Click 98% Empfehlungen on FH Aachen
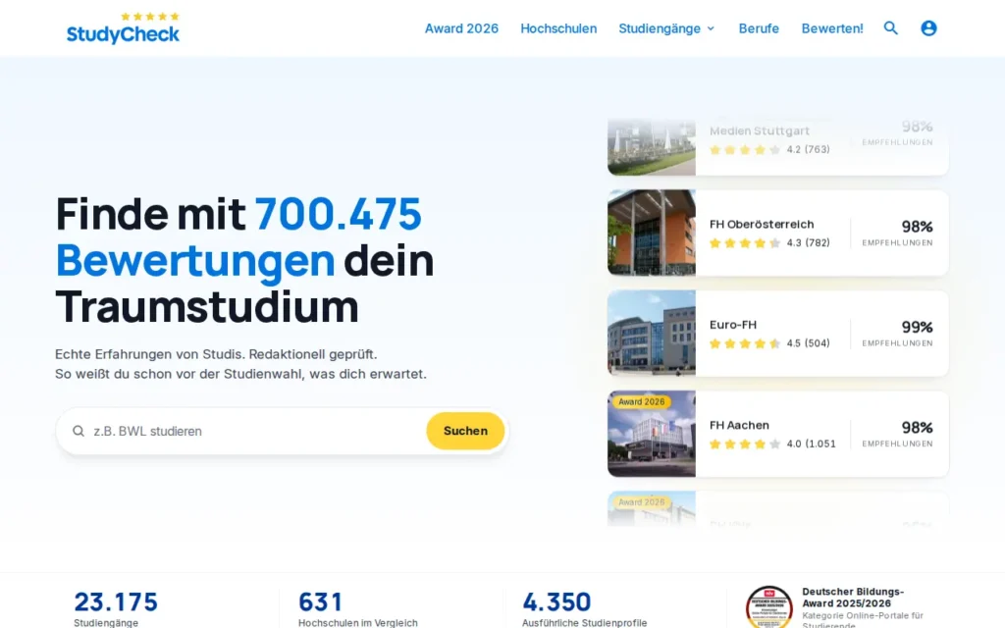This screenshot has height=628, width=1005. pyautogui.click(x=897, y=434)
